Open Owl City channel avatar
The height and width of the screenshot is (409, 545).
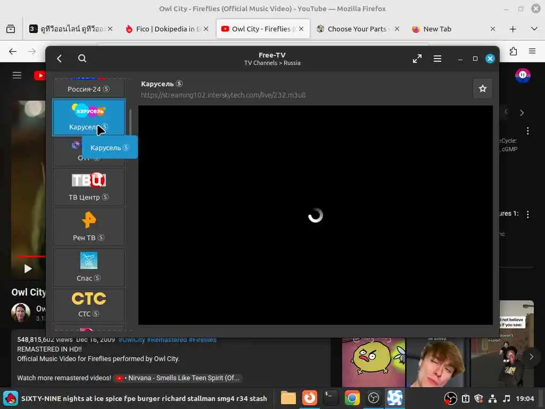21,312
